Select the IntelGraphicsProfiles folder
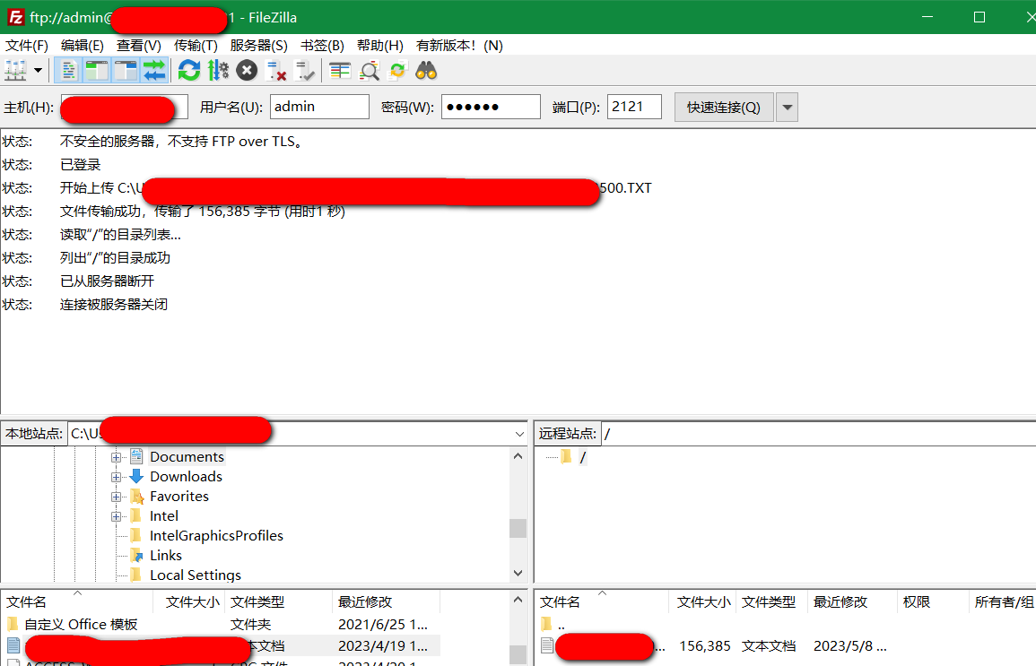Image resolution: width=1036 pixels, height=666 pixels. click(216, 536)
